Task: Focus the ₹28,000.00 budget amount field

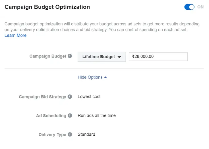Action: [x=158, y=57]
